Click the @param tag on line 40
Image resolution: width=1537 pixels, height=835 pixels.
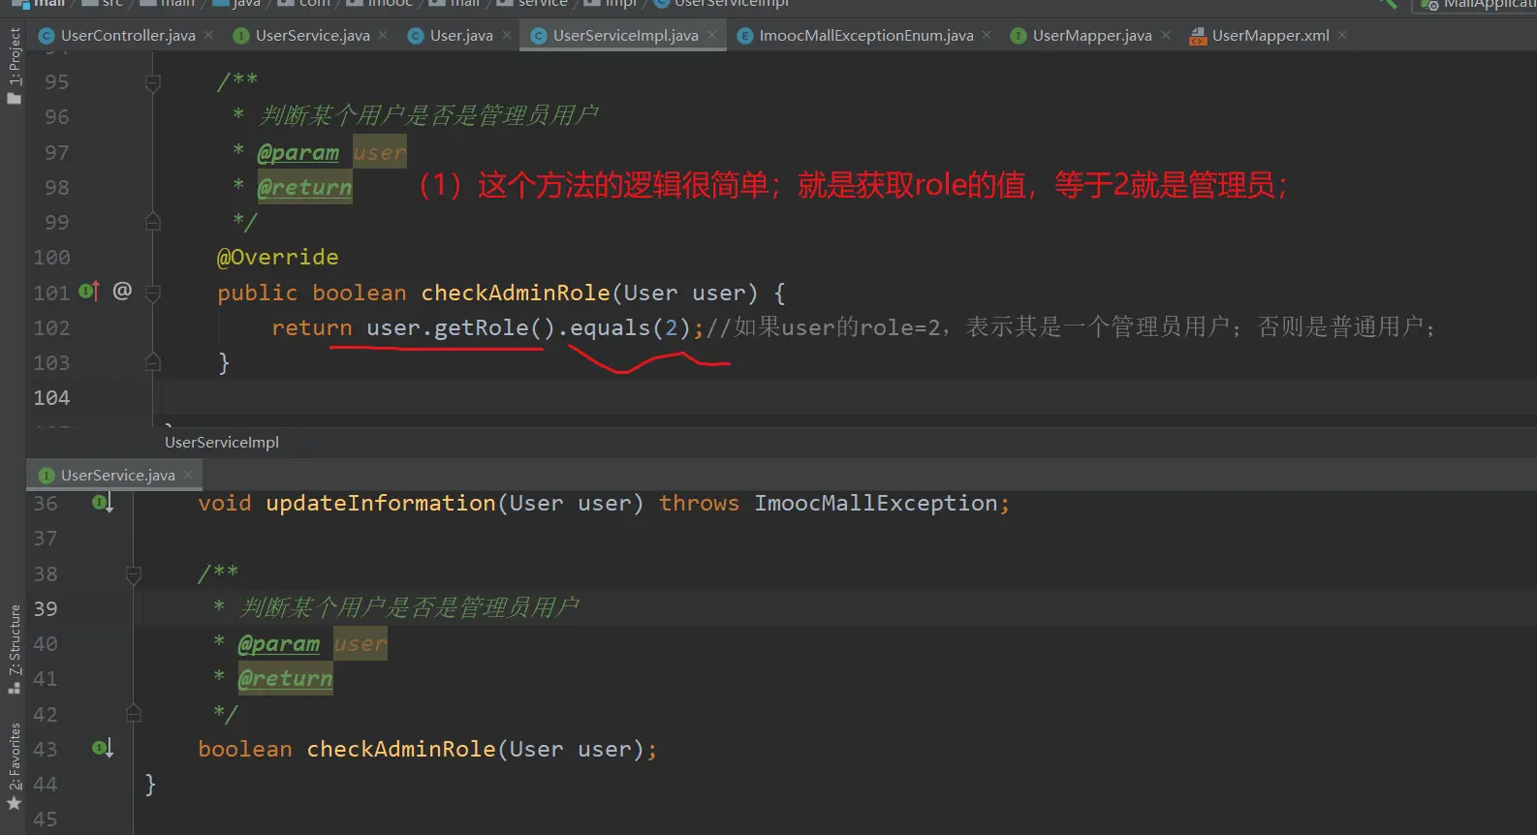click(x=279, y=644)
